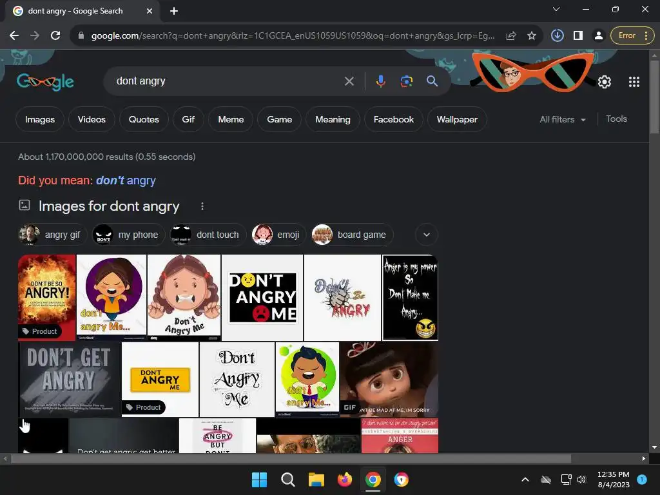Reload the Google search page
This screenshot has width=660, height=495.
(x=55, y=36)
